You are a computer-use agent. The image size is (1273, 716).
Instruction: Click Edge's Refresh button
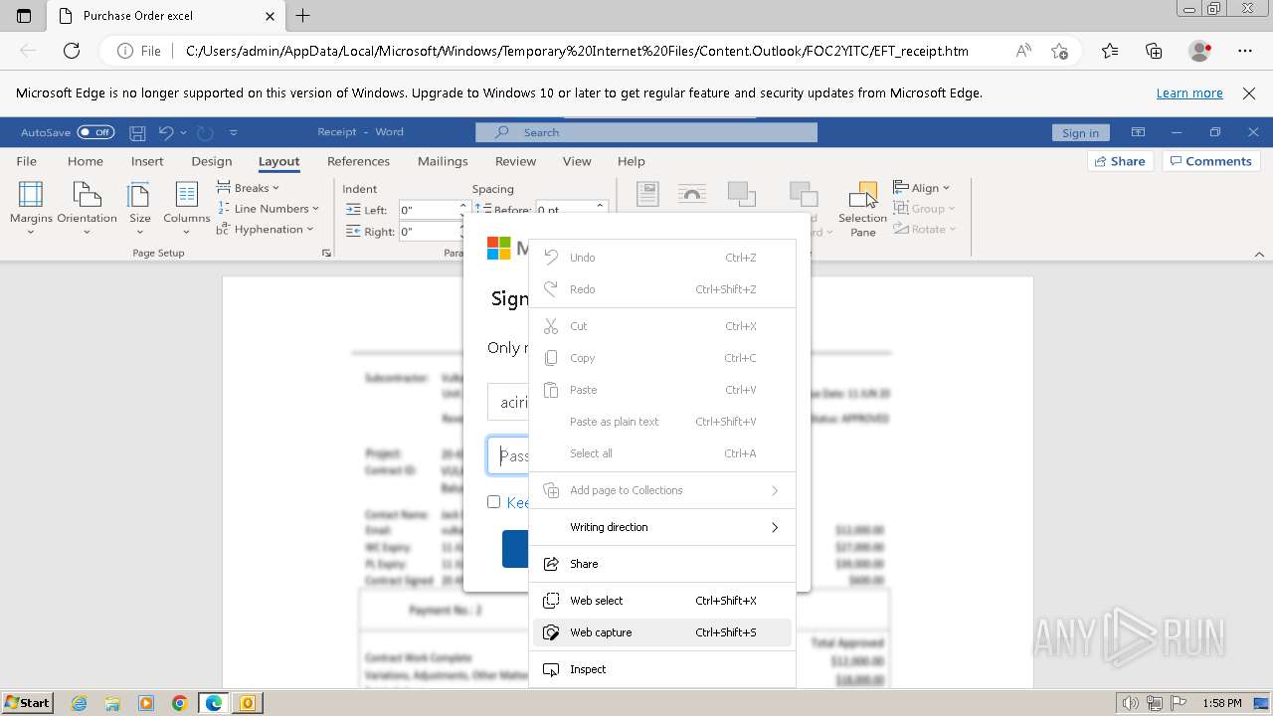tap(72, 51)
